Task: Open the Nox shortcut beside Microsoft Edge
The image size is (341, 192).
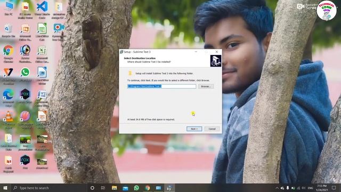Action: tap(25, 96)
